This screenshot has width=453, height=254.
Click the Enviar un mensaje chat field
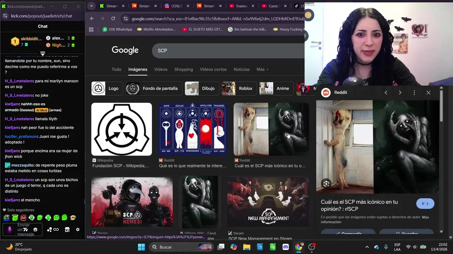point(23,230)
